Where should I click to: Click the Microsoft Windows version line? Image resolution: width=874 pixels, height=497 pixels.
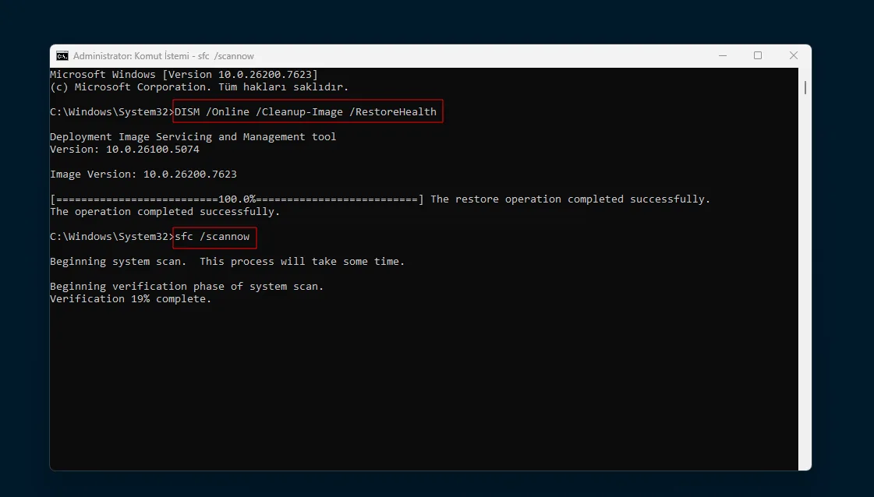click(183, 75)
